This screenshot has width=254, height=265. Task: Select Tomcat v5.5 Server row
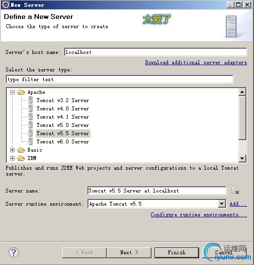tap(63, 133)
